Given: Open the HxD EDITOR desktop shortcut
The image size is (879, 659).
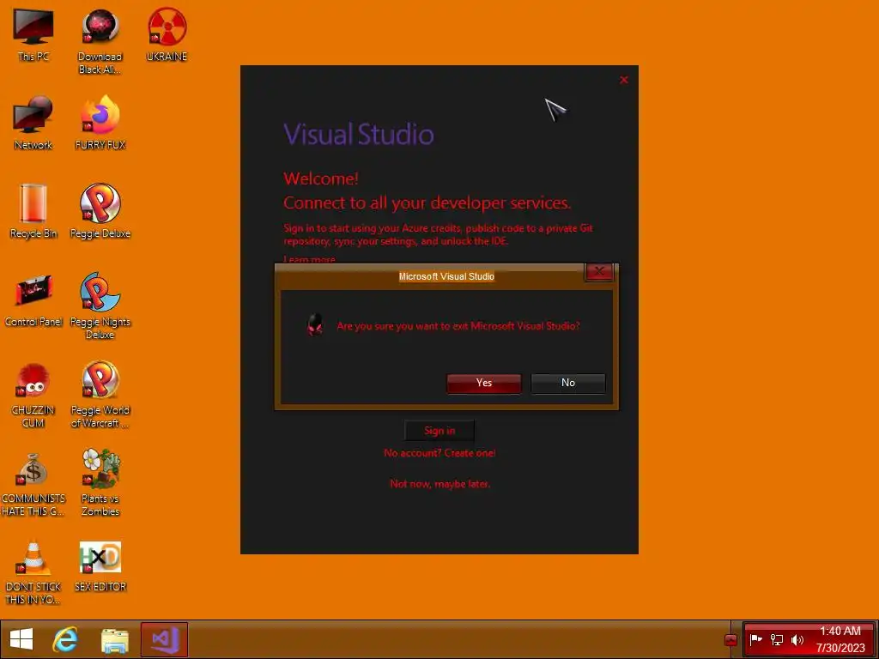Looking at the screenshot, I should [x=100, y=566].
